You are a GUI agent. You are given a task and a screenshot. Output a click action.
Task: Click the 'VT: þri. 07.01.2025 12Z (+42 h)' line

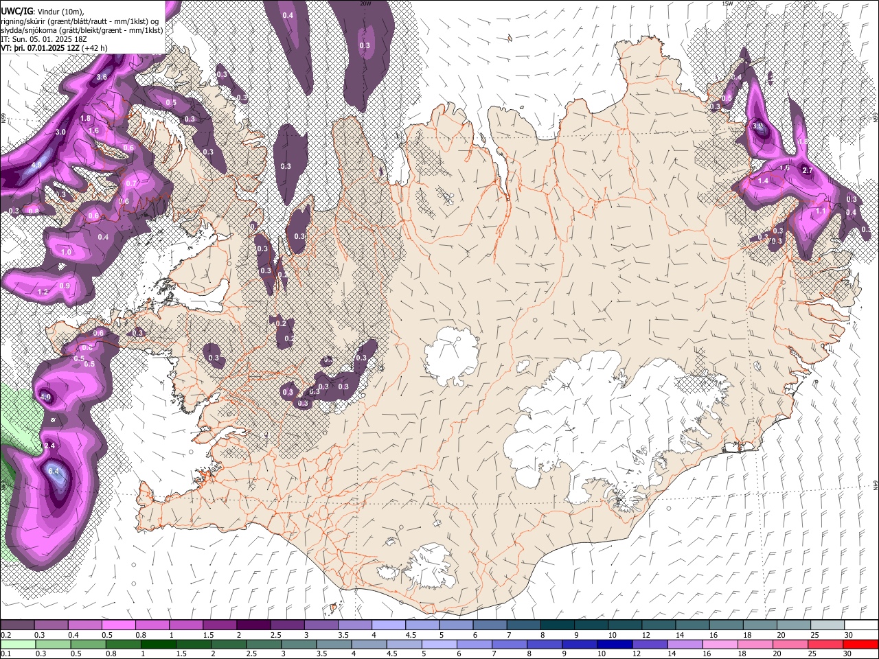(54, 49)
